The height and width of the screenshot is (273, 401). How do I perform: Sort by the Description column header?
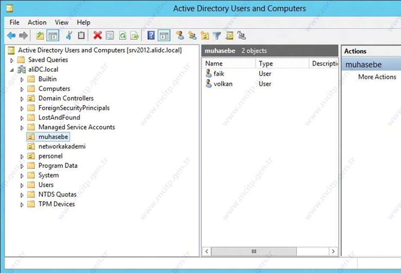coord(324,63)
